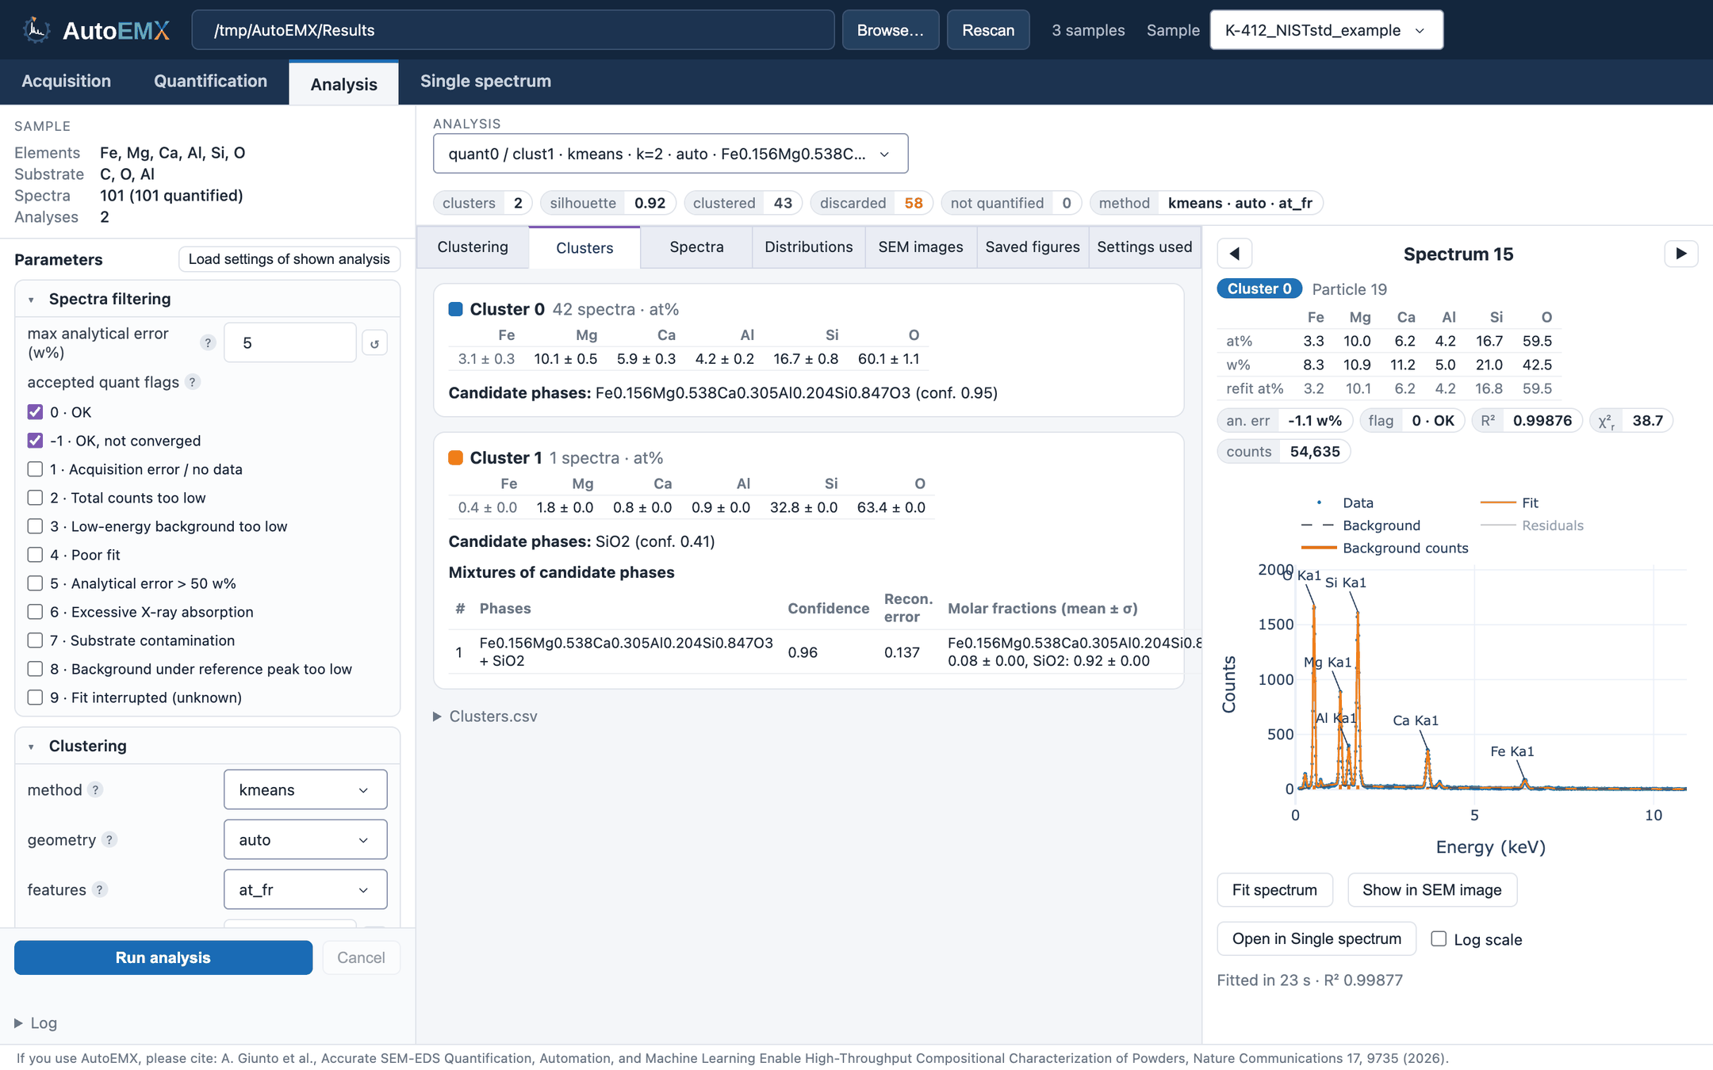
Task: Open the Sample selection dropdown
Action: point(1326,30)
